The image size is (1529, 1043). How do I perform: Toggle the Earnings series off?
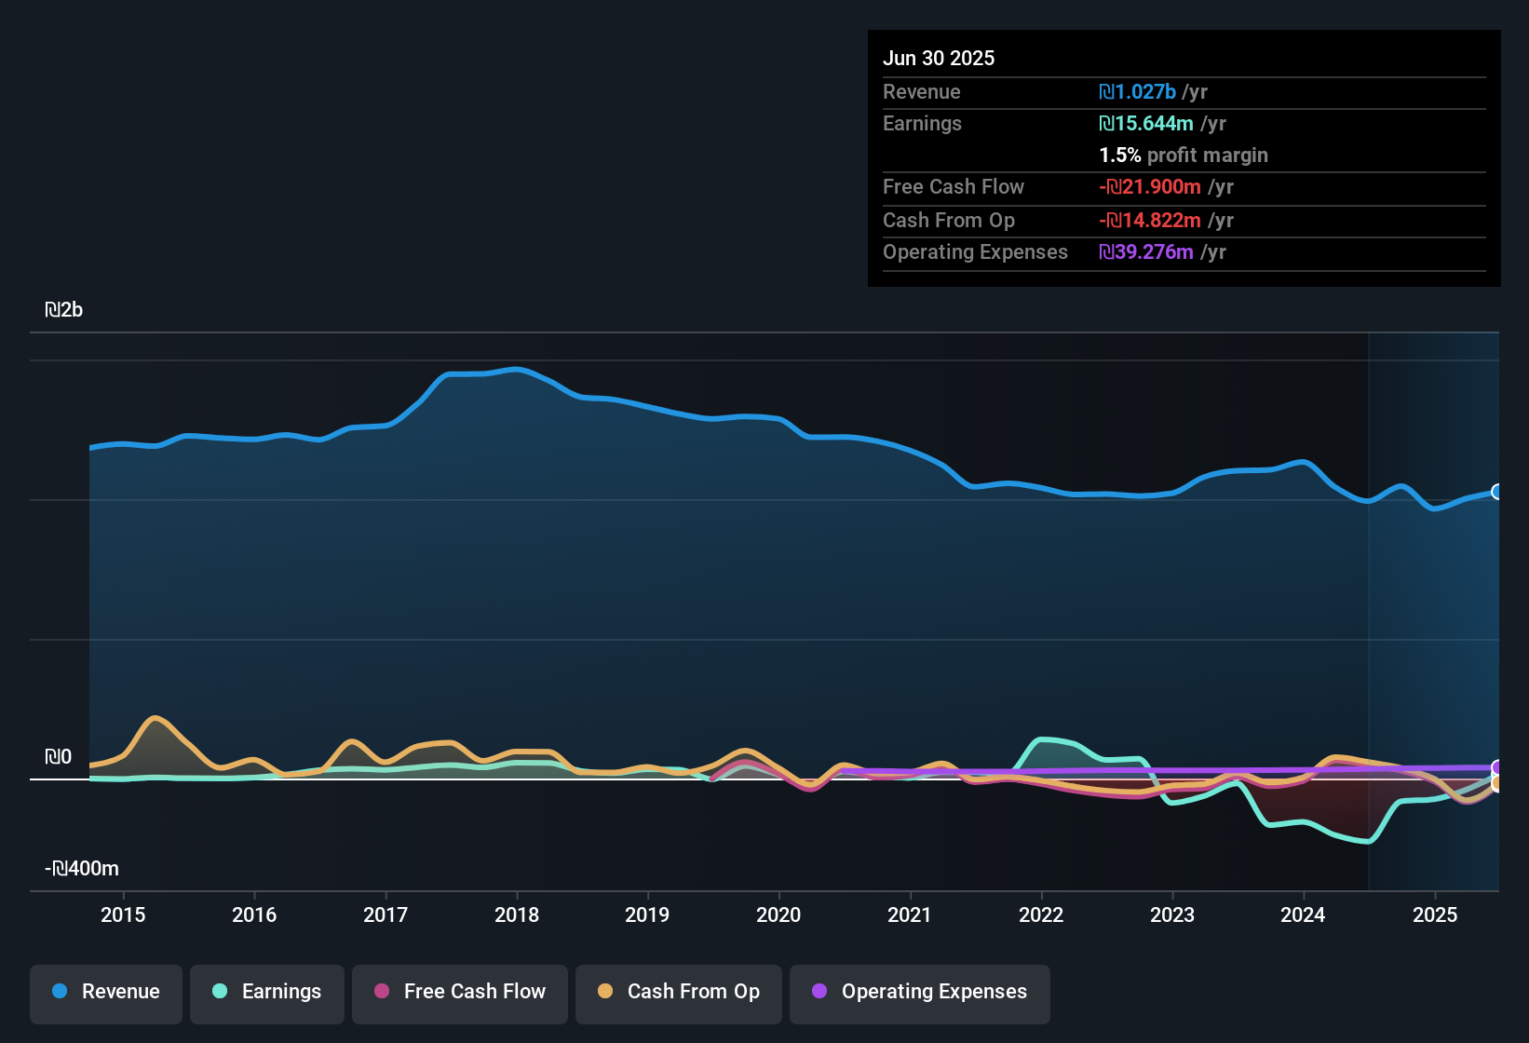click(x=267, y=992)
